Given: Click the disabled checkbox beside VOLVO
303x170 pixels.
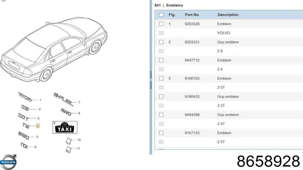Looking at the screenshot, I should click(161, 33).
